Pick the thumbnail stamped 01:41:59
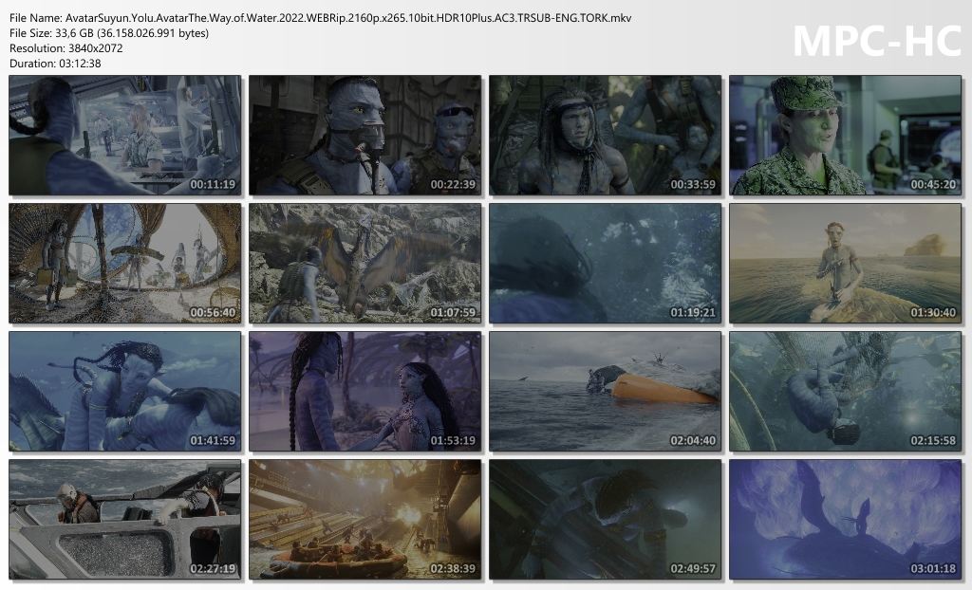This screenshot has width=972, height=590. (124, 392)
